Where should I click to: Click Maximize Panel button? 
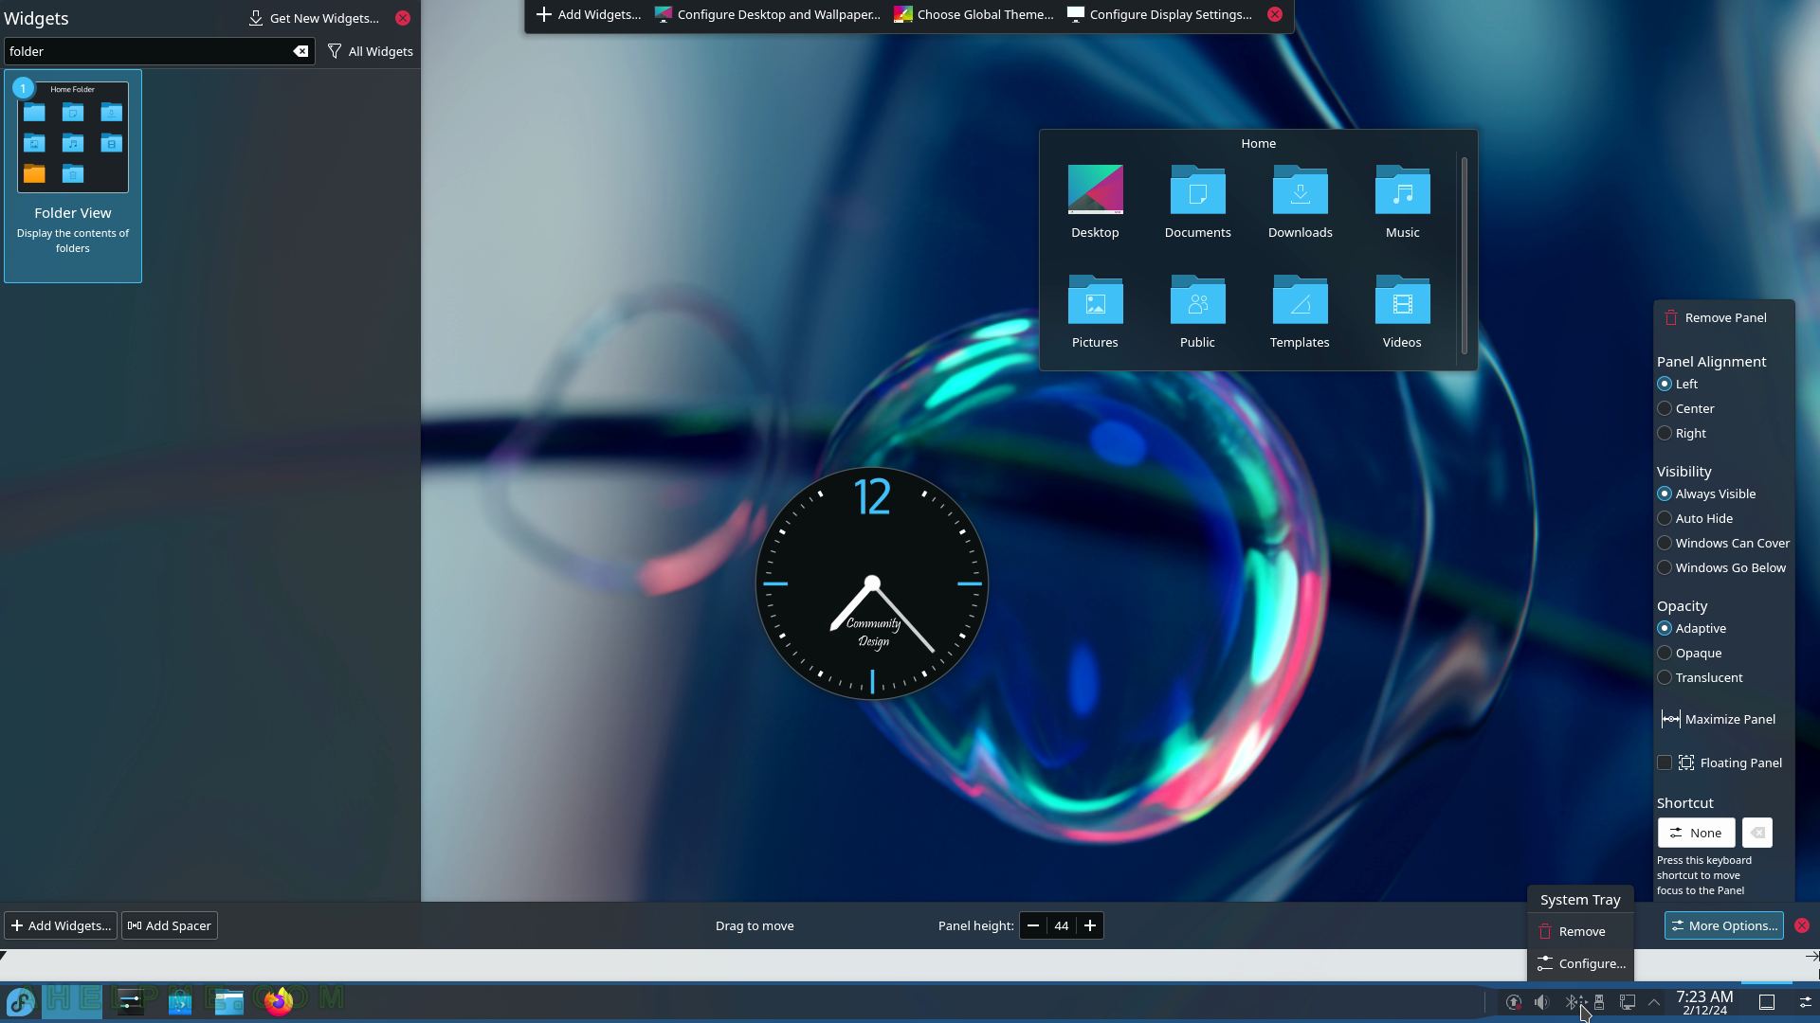1719,719
